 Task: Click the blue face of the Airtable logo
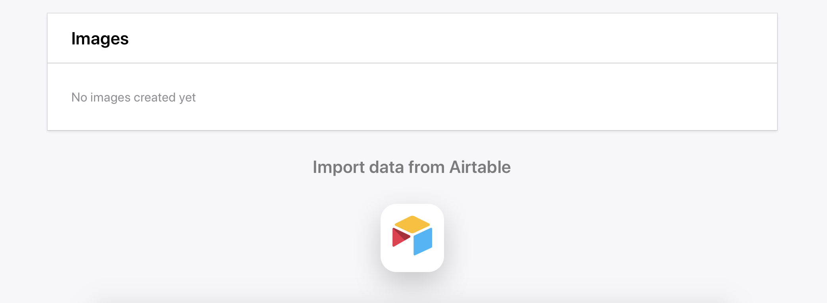click(x=423, y=241)
